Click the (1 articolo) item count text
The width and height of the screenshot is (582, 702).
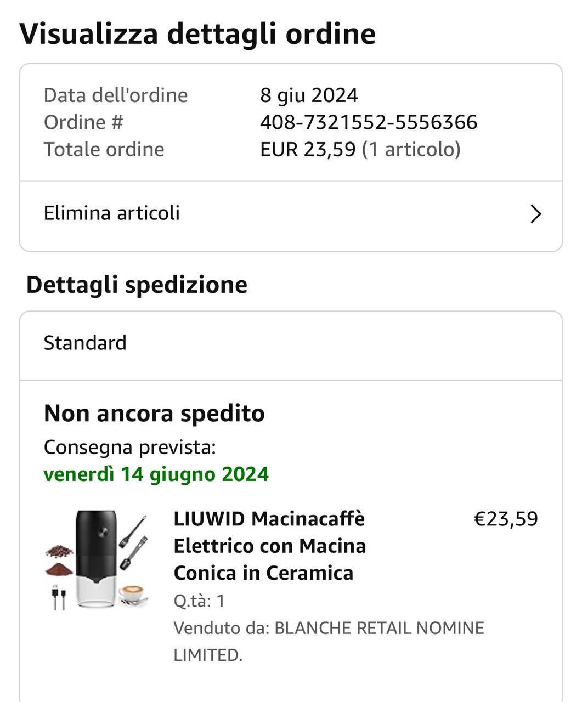pos(411,149)
